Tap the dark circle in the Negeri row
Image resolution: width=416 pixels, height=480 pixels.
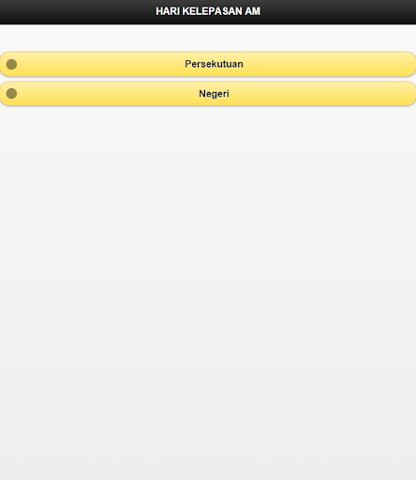11,94
